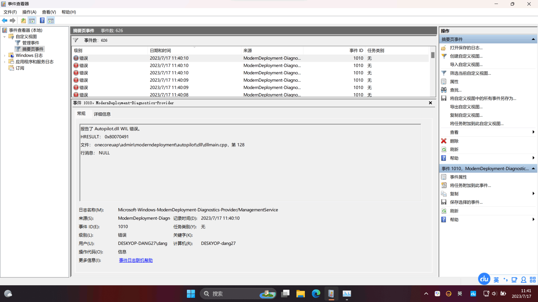The height and width of the screenshot is (302, 538).
Task: Expand Applications and Services Logs node
Action: pos(4,62)
